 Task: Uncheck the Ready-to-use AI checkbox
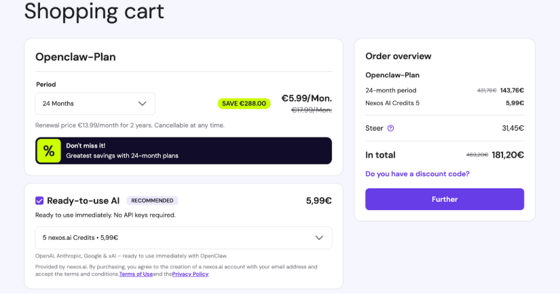[x=39, y=201]
